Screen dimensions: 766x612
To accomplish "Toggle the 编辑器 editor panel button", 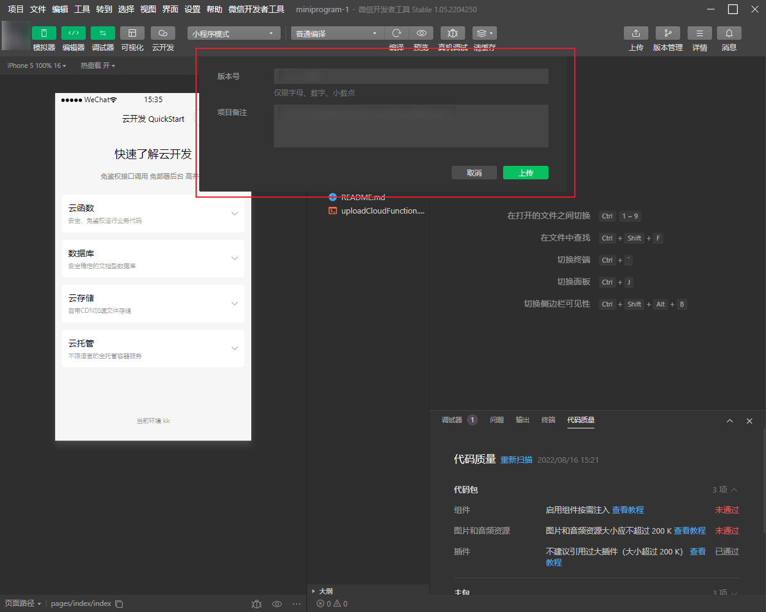I will point(74,33).
